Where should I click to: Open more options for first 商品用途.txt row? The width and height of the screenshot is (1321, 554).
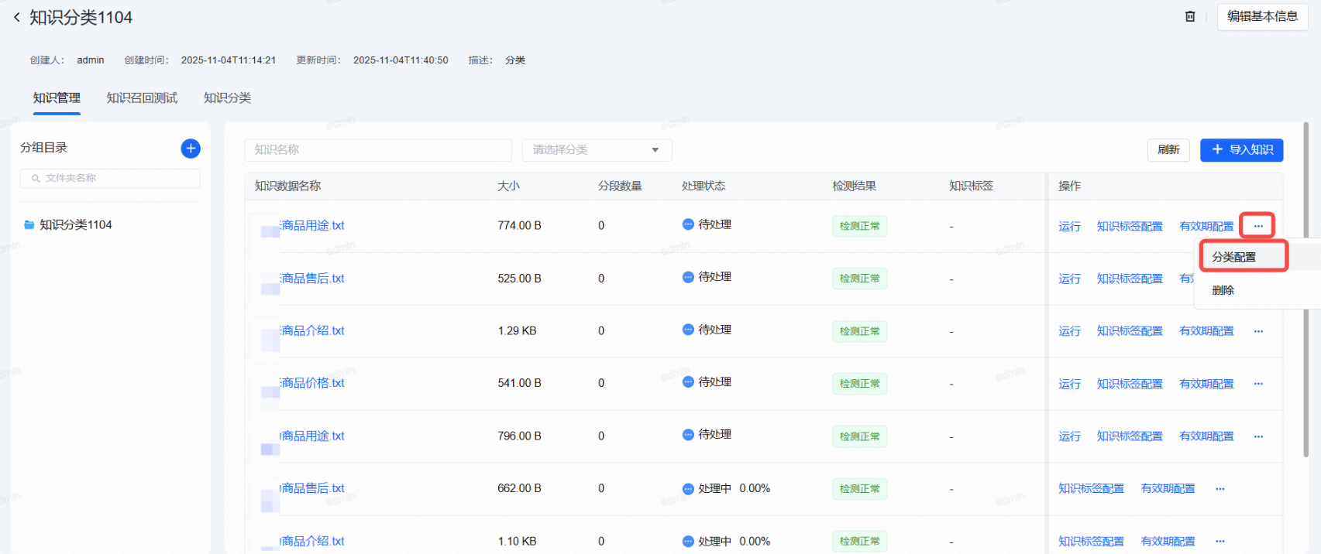coord(1257,226)
